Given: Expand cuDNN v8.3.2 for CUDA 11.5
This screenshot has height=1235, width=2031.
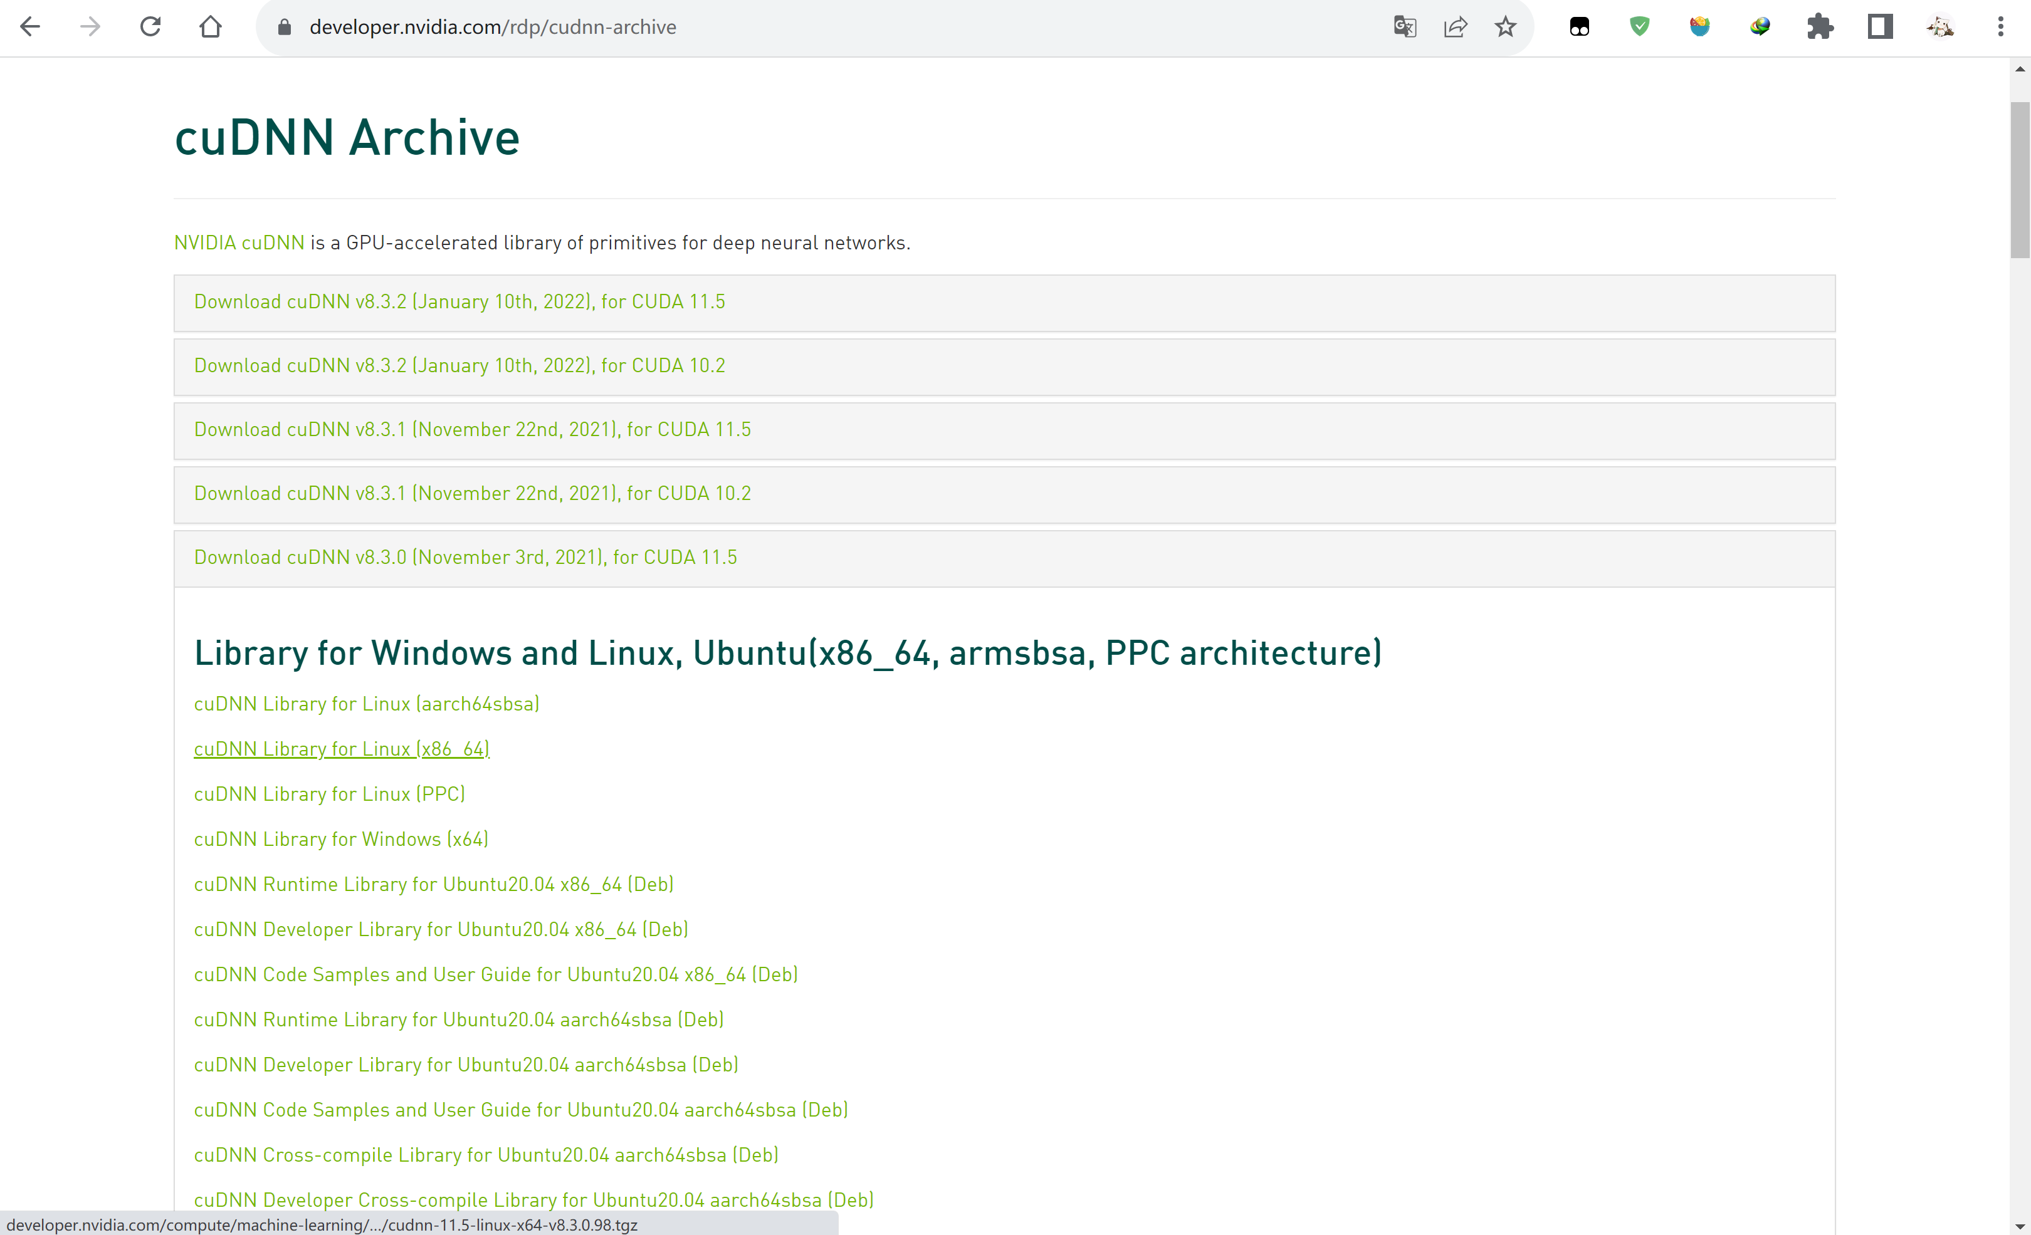Looking at the screenshot, I should tap(459, 301).
